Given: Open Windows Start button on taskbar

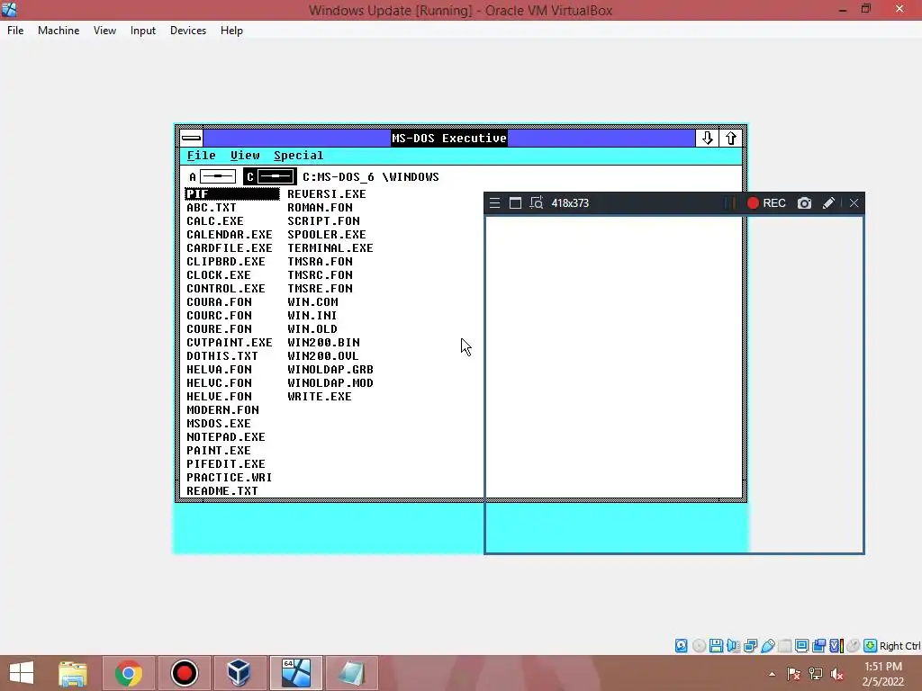Looking at the screenshot, I should (22, 673).
